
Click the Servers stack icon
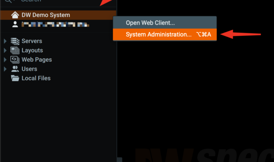(x=15, y=41)
